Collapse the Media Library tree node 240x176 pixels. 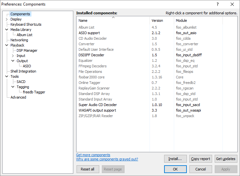(x=6, y=30)
